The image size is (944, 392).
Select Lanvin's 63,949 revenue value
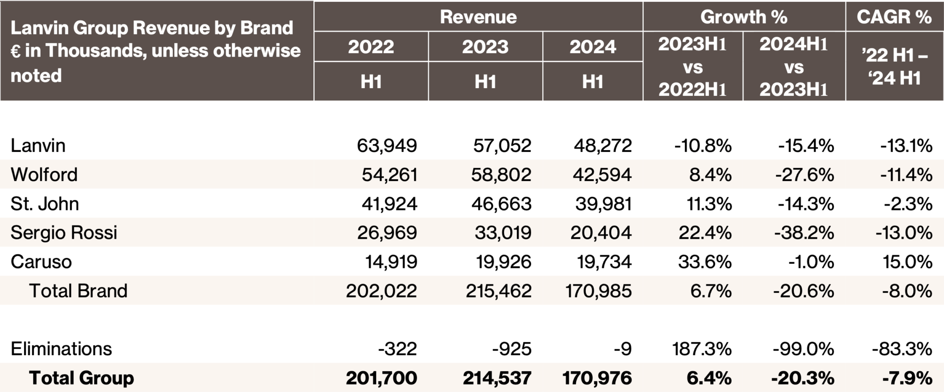coord(387,146)
